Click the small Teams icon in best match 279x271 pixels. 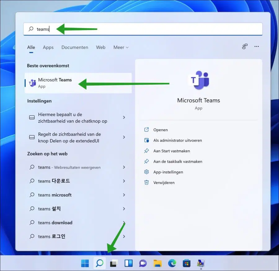pyautogui.click(x=33, y=83)
